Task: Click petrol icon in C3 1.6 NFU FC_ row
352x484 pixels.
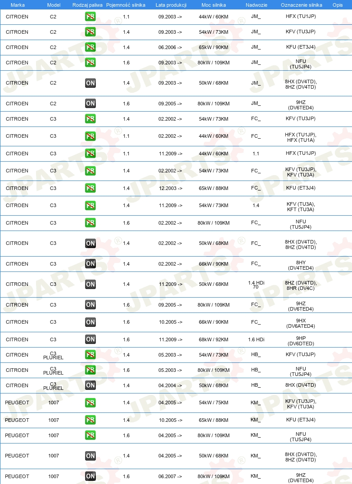Action: (x=90, y=223)
